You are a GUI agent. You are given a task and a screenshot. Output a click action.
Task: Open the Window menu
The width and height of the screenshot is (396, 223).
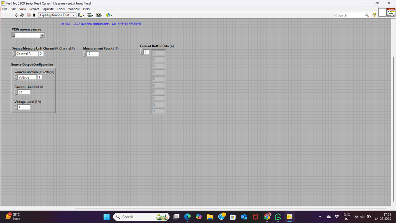coord(74,9)
